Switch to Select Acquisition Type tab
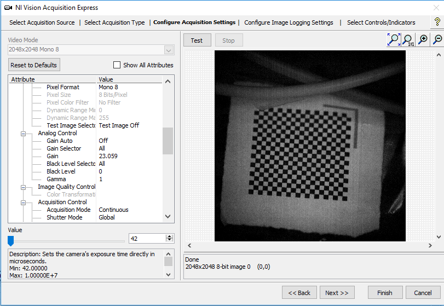 tap(114, 22)
